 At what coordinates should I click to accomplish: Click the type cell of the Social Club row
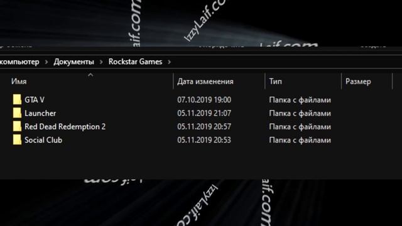pyautogui.click(x=300, y=141)
